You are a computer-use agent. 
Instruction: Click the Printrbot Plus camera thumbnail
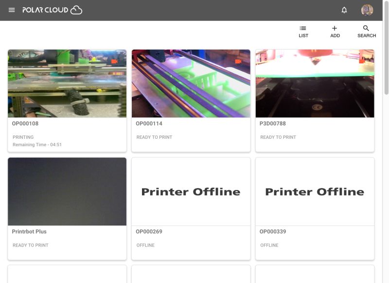point(67,191)
